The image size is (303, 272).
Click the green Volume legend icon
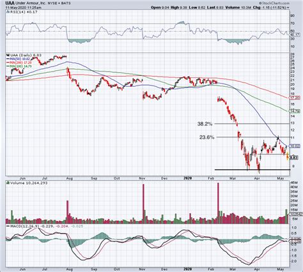pyautogui.click(x=8, y=183)
